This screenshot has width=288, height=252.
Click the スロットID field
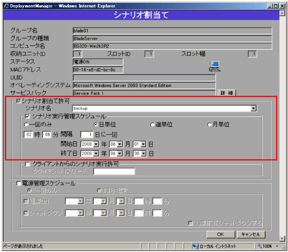point(149,54)
